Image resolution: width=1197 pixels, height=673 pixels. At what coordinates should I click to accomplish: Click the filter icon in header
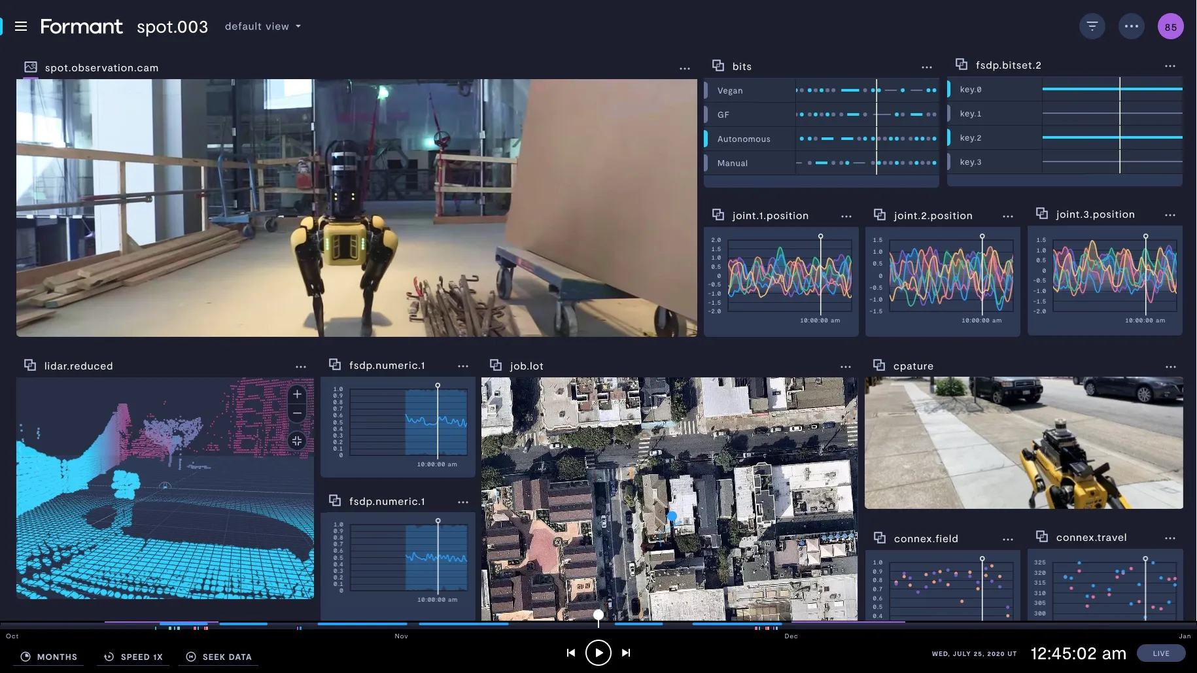(1092, 26)
